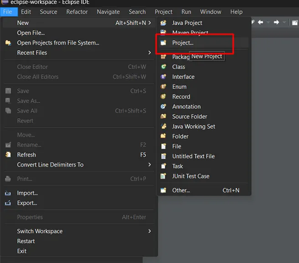299x263 pixels.
Task: Click the Interface creation icon
Action: (164, 77)
